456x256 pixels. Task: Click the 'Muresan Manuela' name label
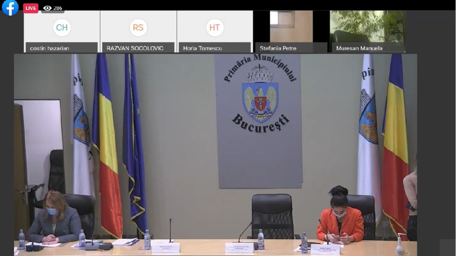click(359, 48)
